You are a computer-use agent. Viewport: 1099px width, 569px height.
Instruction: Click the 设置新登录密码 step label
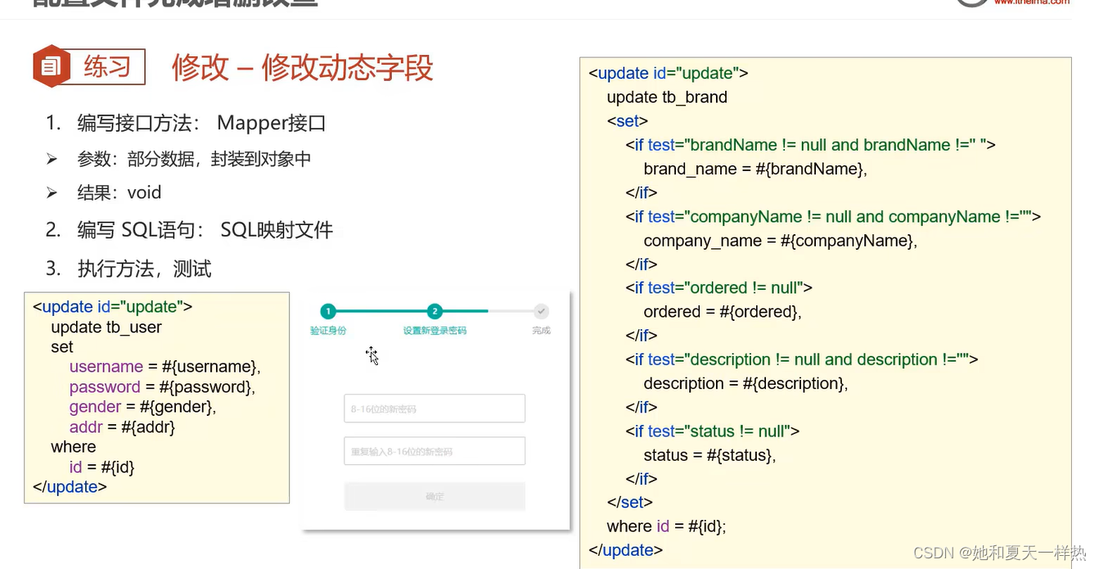(435, 331)
